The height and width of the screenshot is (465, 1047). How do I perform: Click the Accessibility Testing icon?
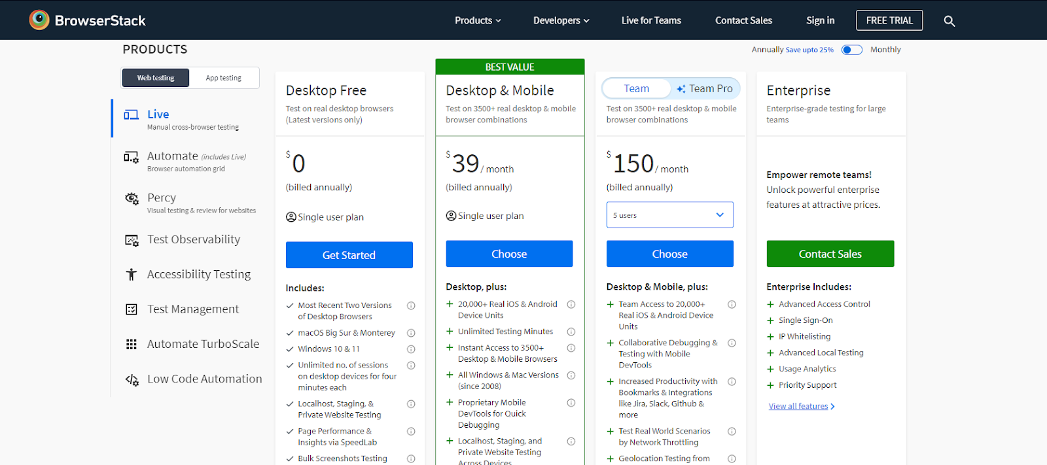point(132,275)
